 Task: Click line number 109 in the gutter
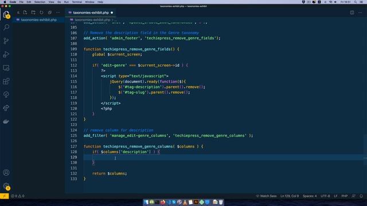(74, 49)
